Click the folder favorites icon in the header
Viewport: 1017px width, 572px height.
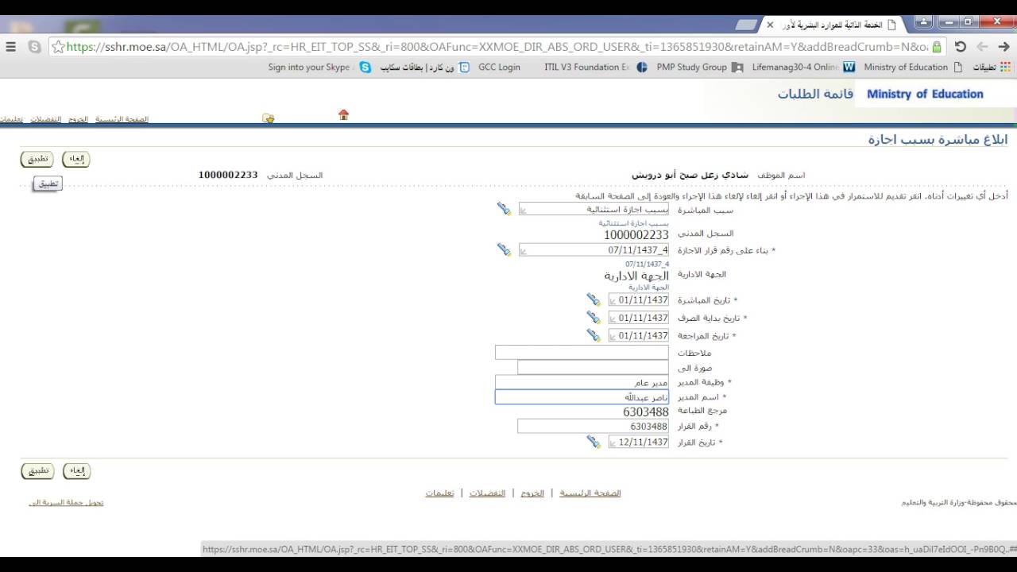coord(269,118)
